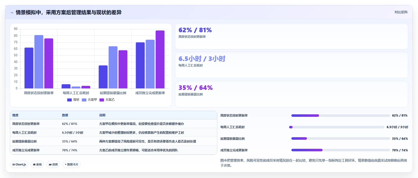Click the description starting 方案乙的成员独立操作
This screenshot has width=418, height=178.
(x=138, y=150)
